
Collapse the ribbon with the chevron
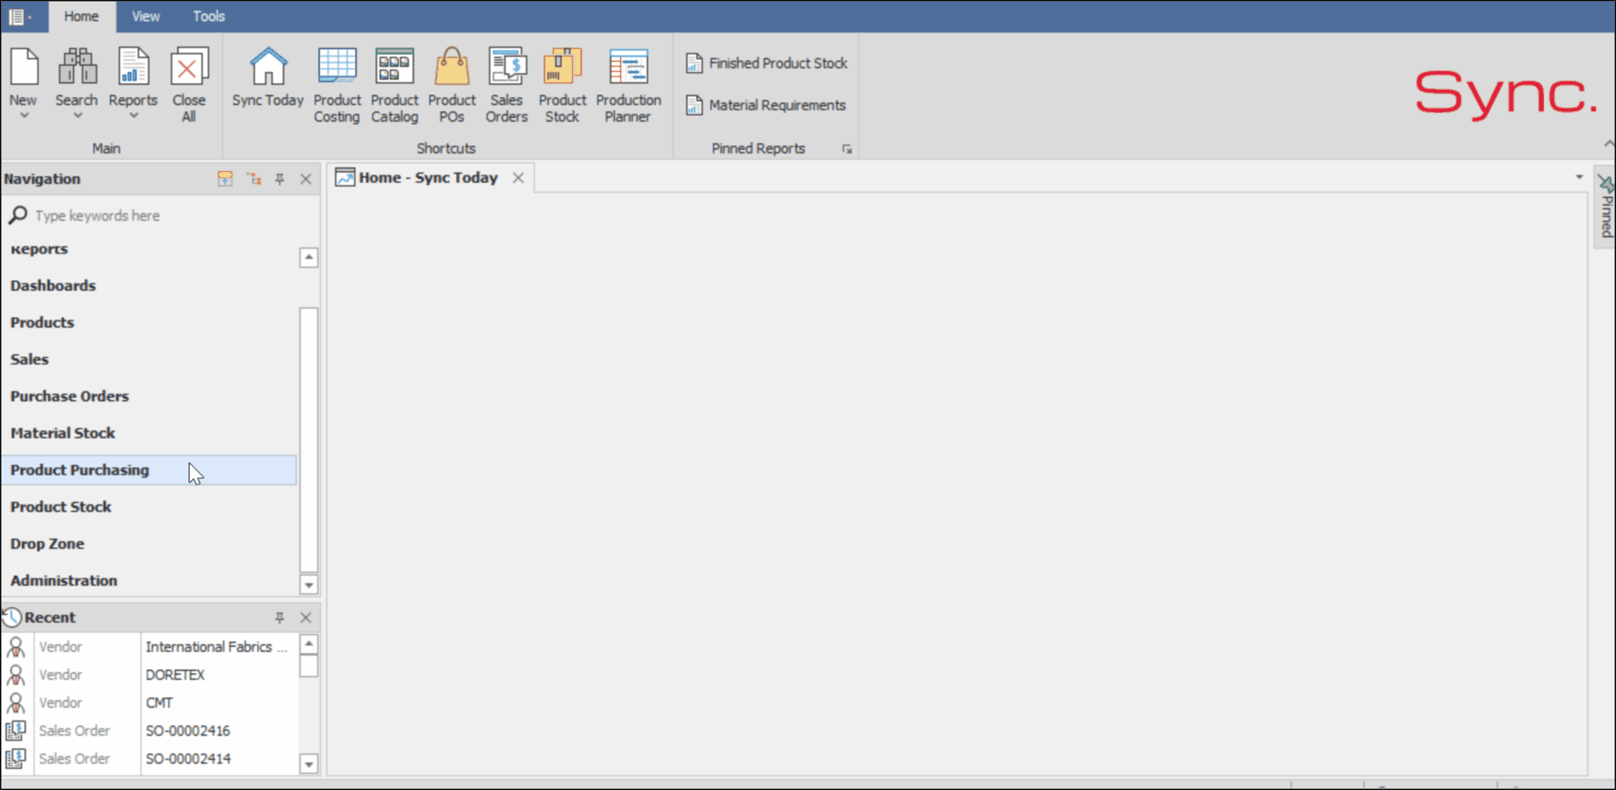1608,144
